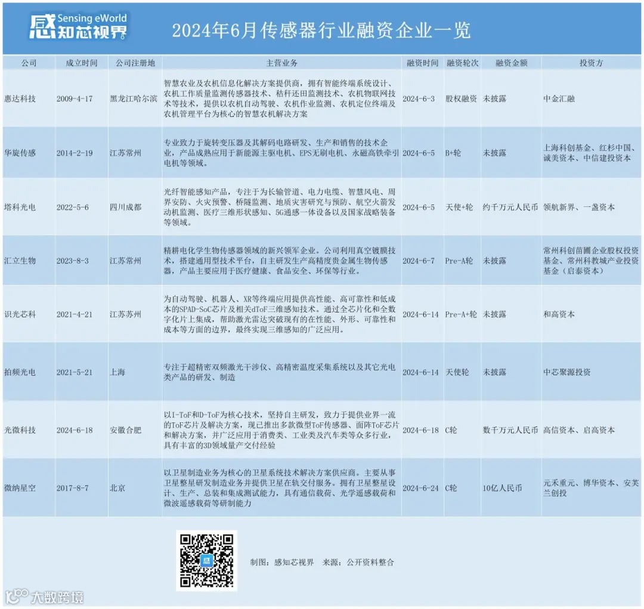Select company name 塔科光电
The height and width of the screenshot is (609, 644).
click(20, 207)
